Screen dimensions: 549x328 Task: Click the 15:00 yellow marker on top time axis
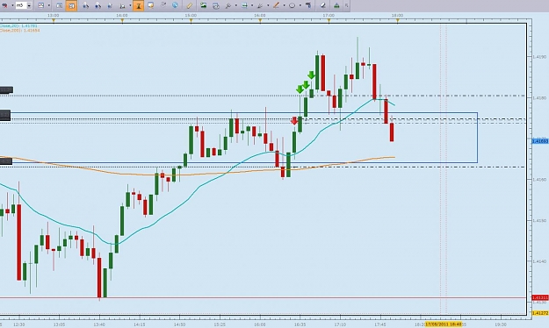point(191,21)
